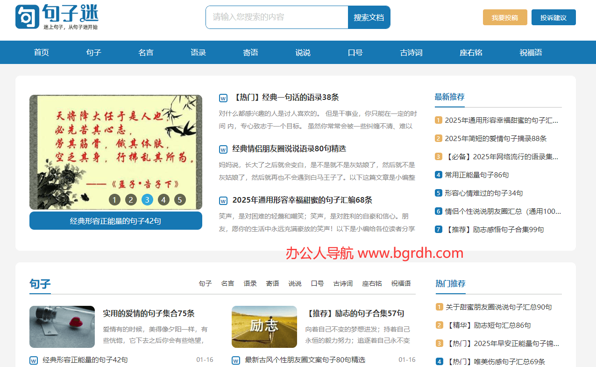
Task: Click the yellow 我要投稿 button
Action: [505, 17]
